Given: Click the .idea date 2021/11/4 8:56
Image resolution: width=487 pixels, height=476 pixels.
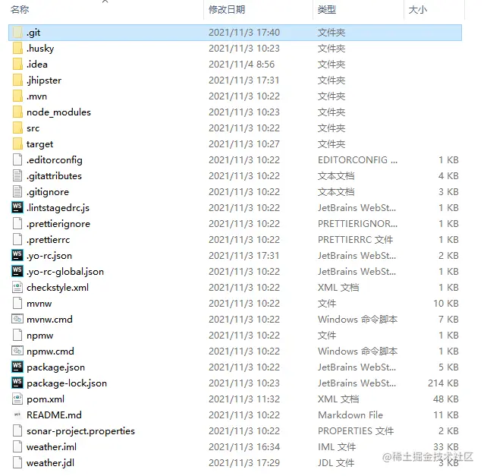Looking at the screenshot, I should (x=242, y=65).
